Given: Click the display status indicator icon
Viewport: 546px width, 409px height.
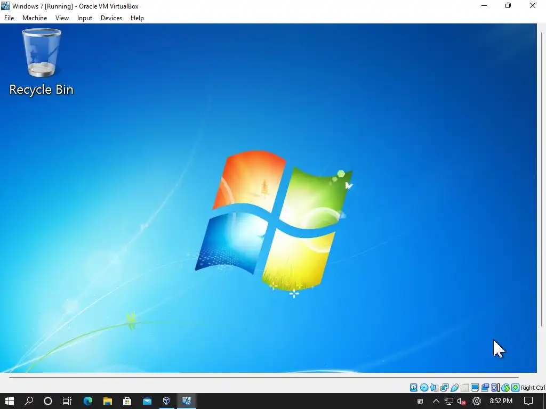Looking at the screenshot, I should pyautogui.click(x=475, y=388).
